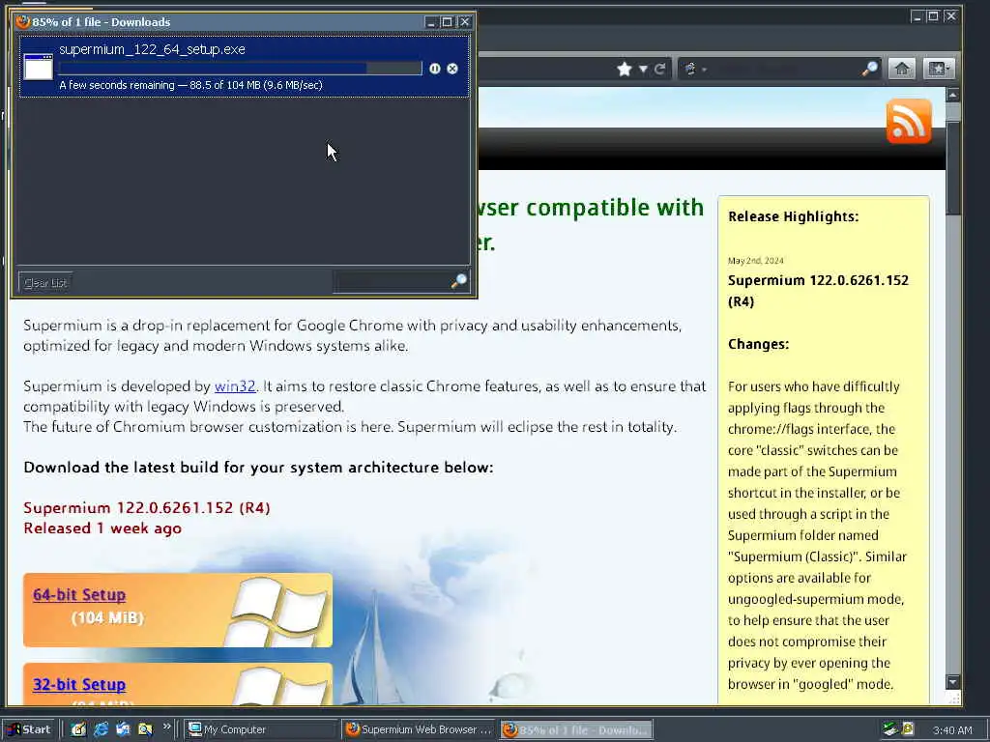This screenshot has height=742, width=990.
Task: Click the Supermium 122.0.6261.152 (R4) highlight heading
Action: [x=818, y=290]
